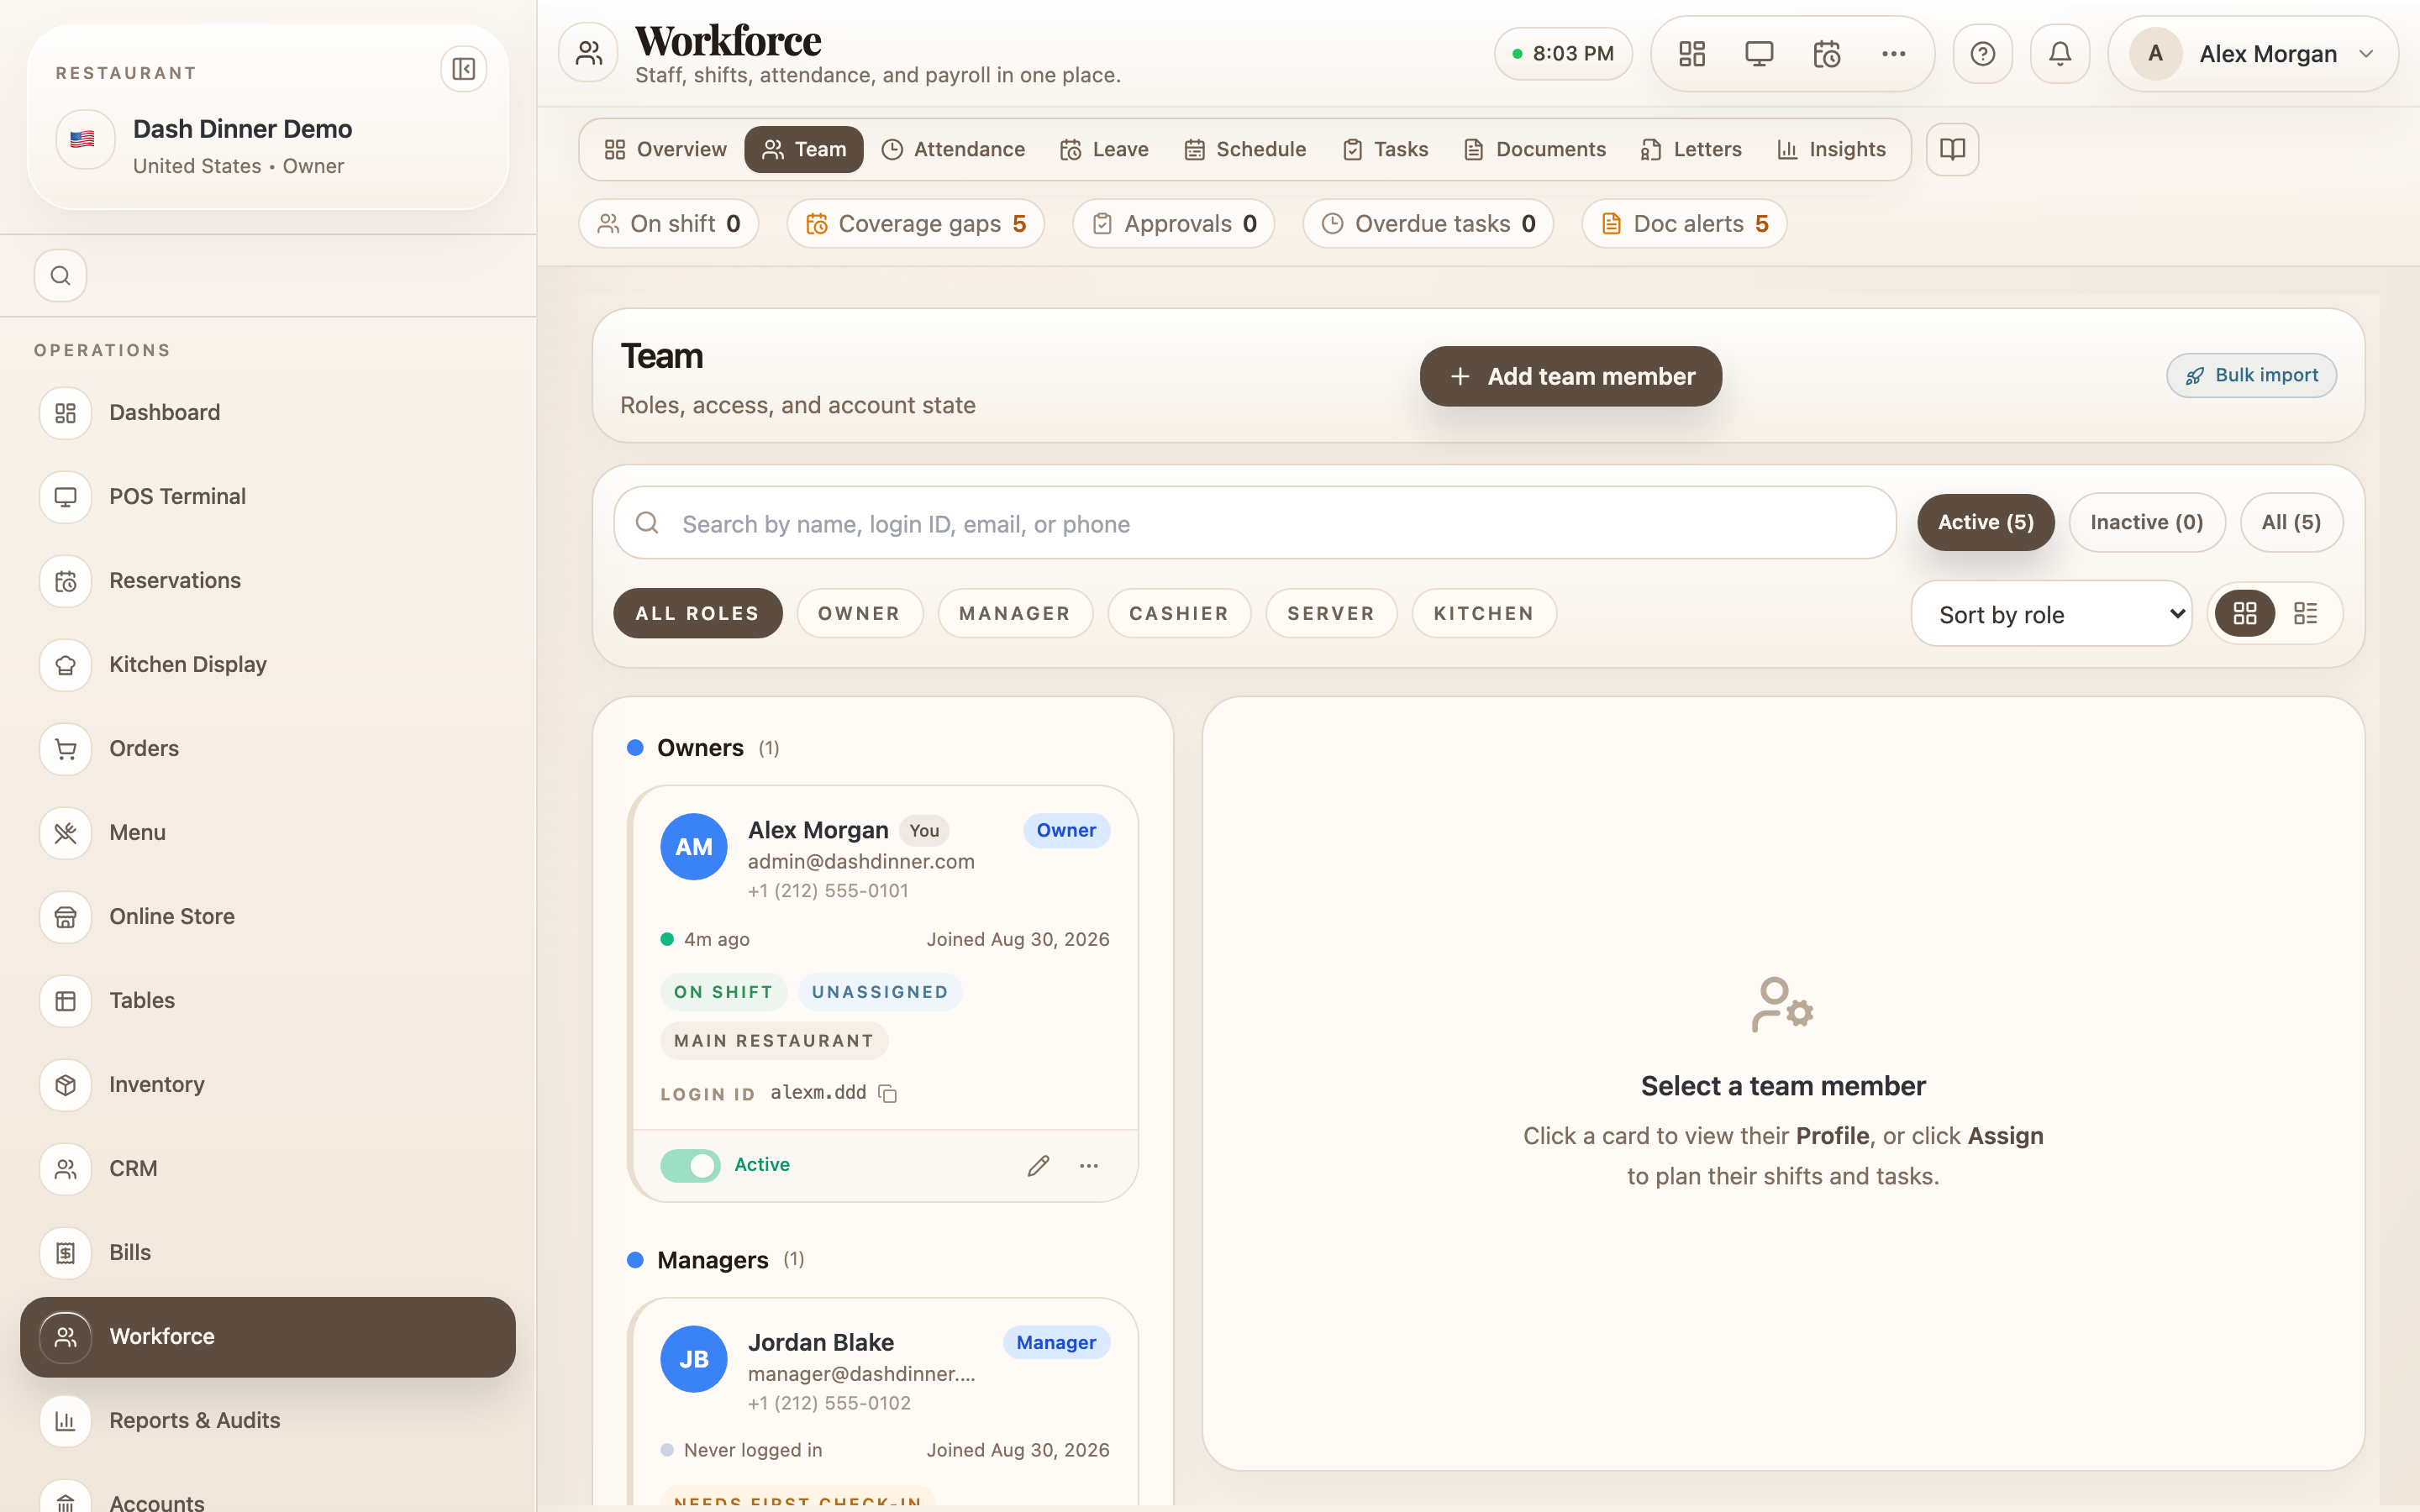Switch to the Letters tab
This screenshot has width=2420, height=1512.
tap(1691, 149)
